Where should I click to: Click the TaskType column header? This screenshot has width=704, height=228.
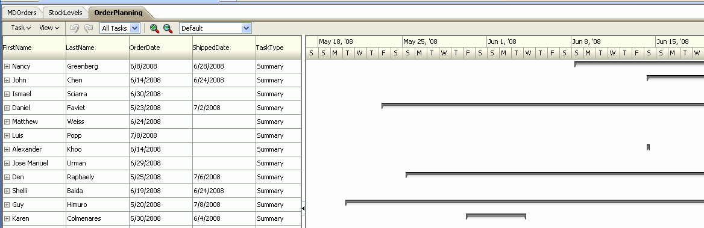(x=278, y=48)
